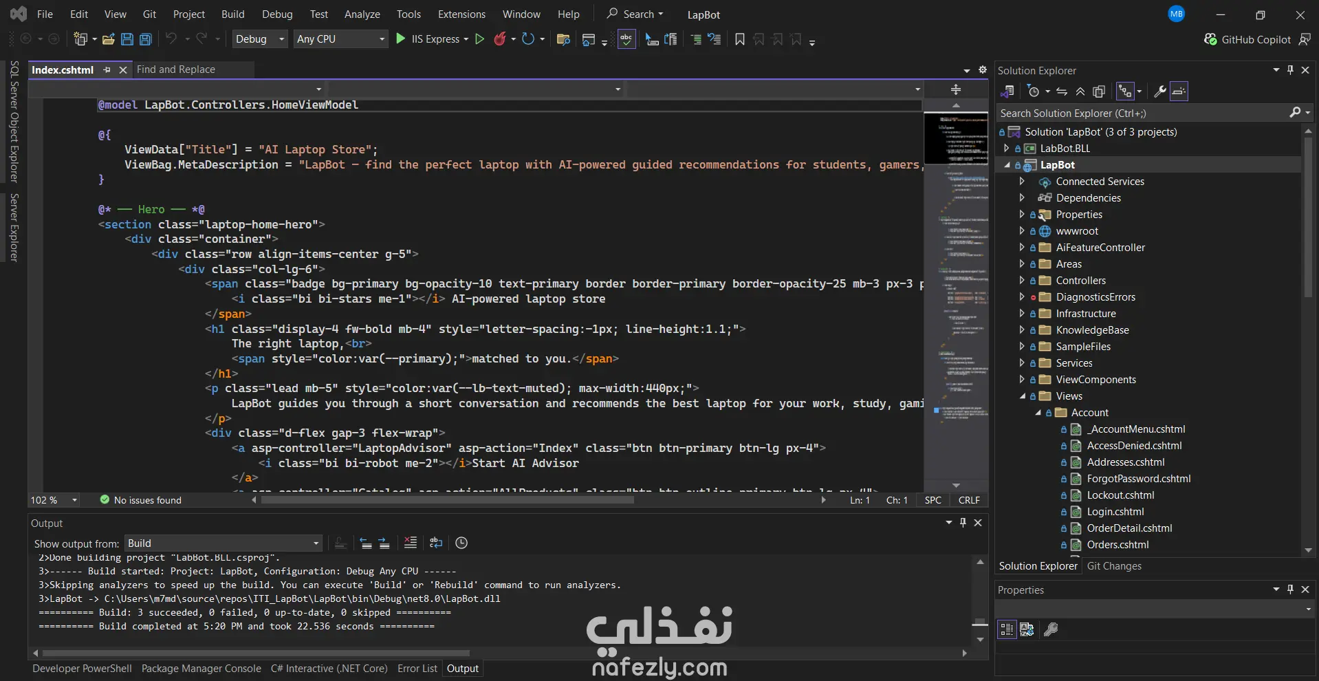Image resolution: width=1319 pixels, height=681 pixels.
Task: Click Clear All icon in Output window
Action: [x=410, y=543]
